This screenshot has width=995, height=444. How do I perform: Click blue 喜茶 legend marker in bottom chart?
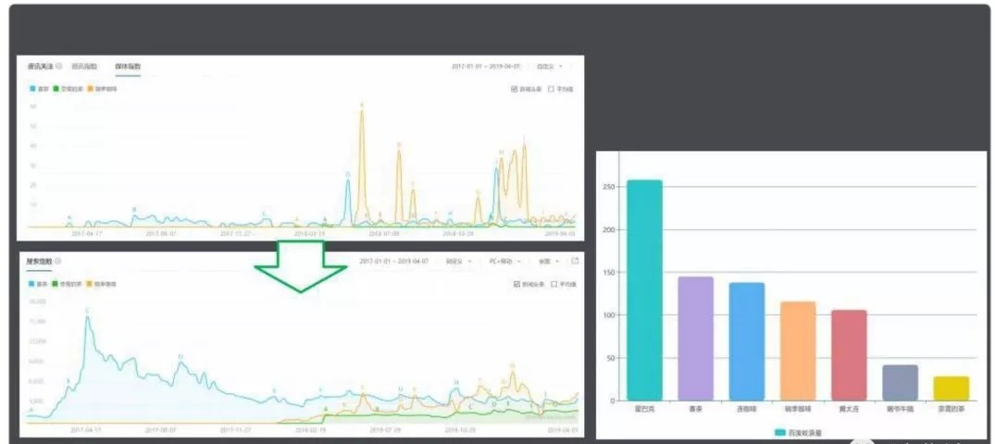coord(31,284)
